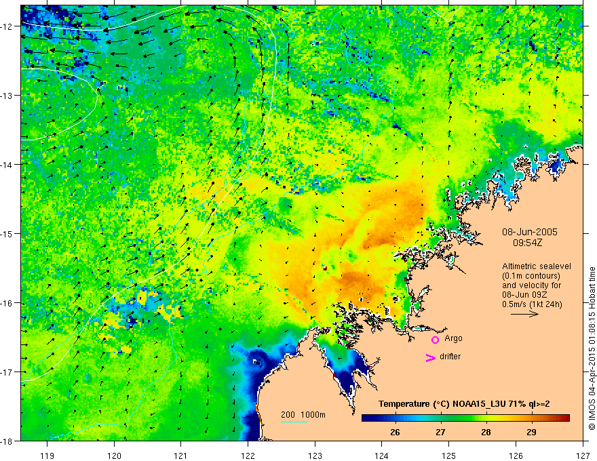Click the cyan 200 1000m depth line sample

(294, 422)
